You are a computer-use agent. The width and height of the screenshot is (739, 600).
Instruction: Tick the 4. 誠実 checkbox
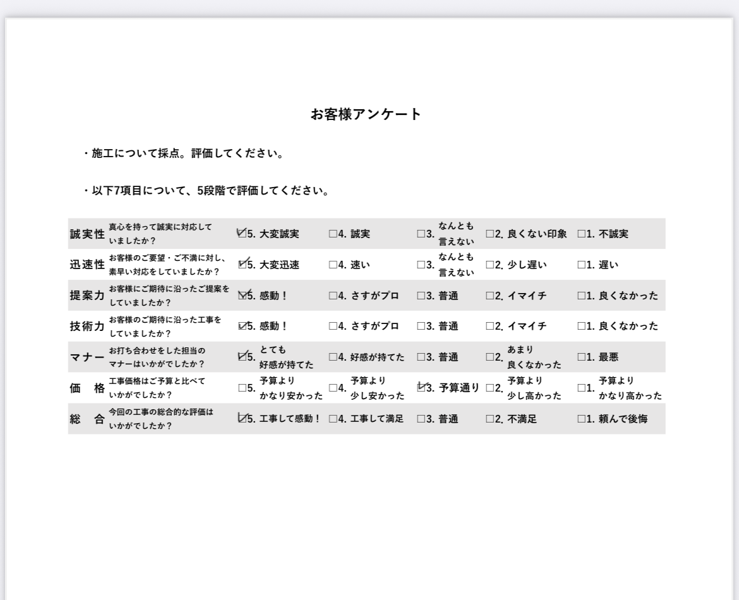point(333,234)
